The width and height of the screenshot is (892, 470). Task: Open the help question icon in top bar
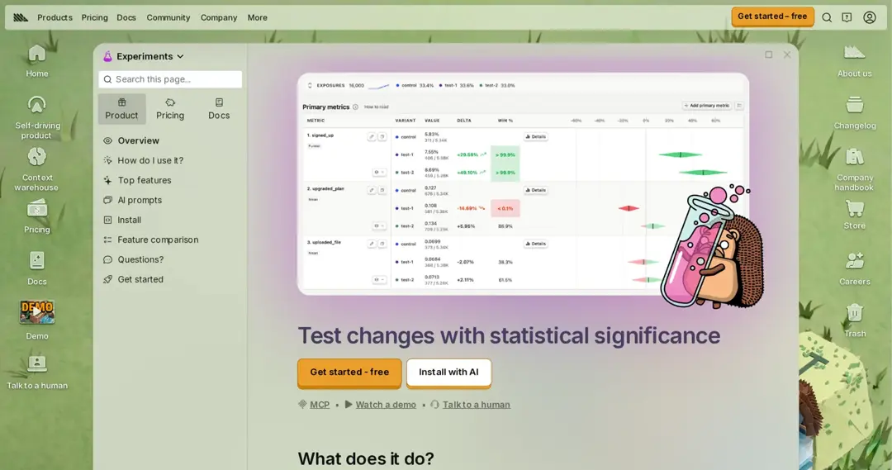pyautogui.click(x=847, y=17)
